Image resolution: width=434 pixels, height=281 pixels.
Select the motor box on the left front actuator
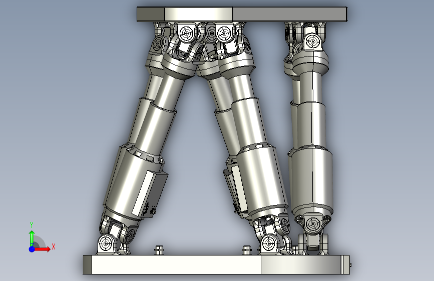(x=150, y=193)
